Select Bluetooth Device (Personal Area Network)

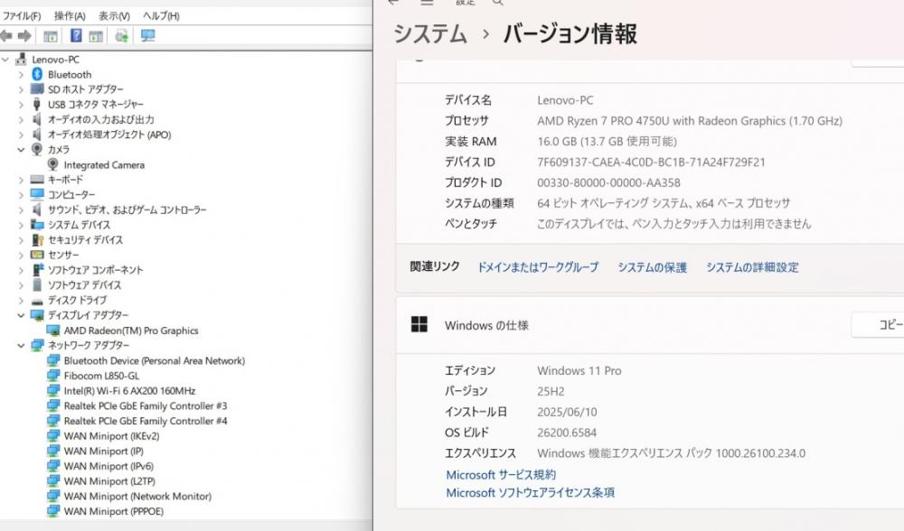click(x=154, y=360)
